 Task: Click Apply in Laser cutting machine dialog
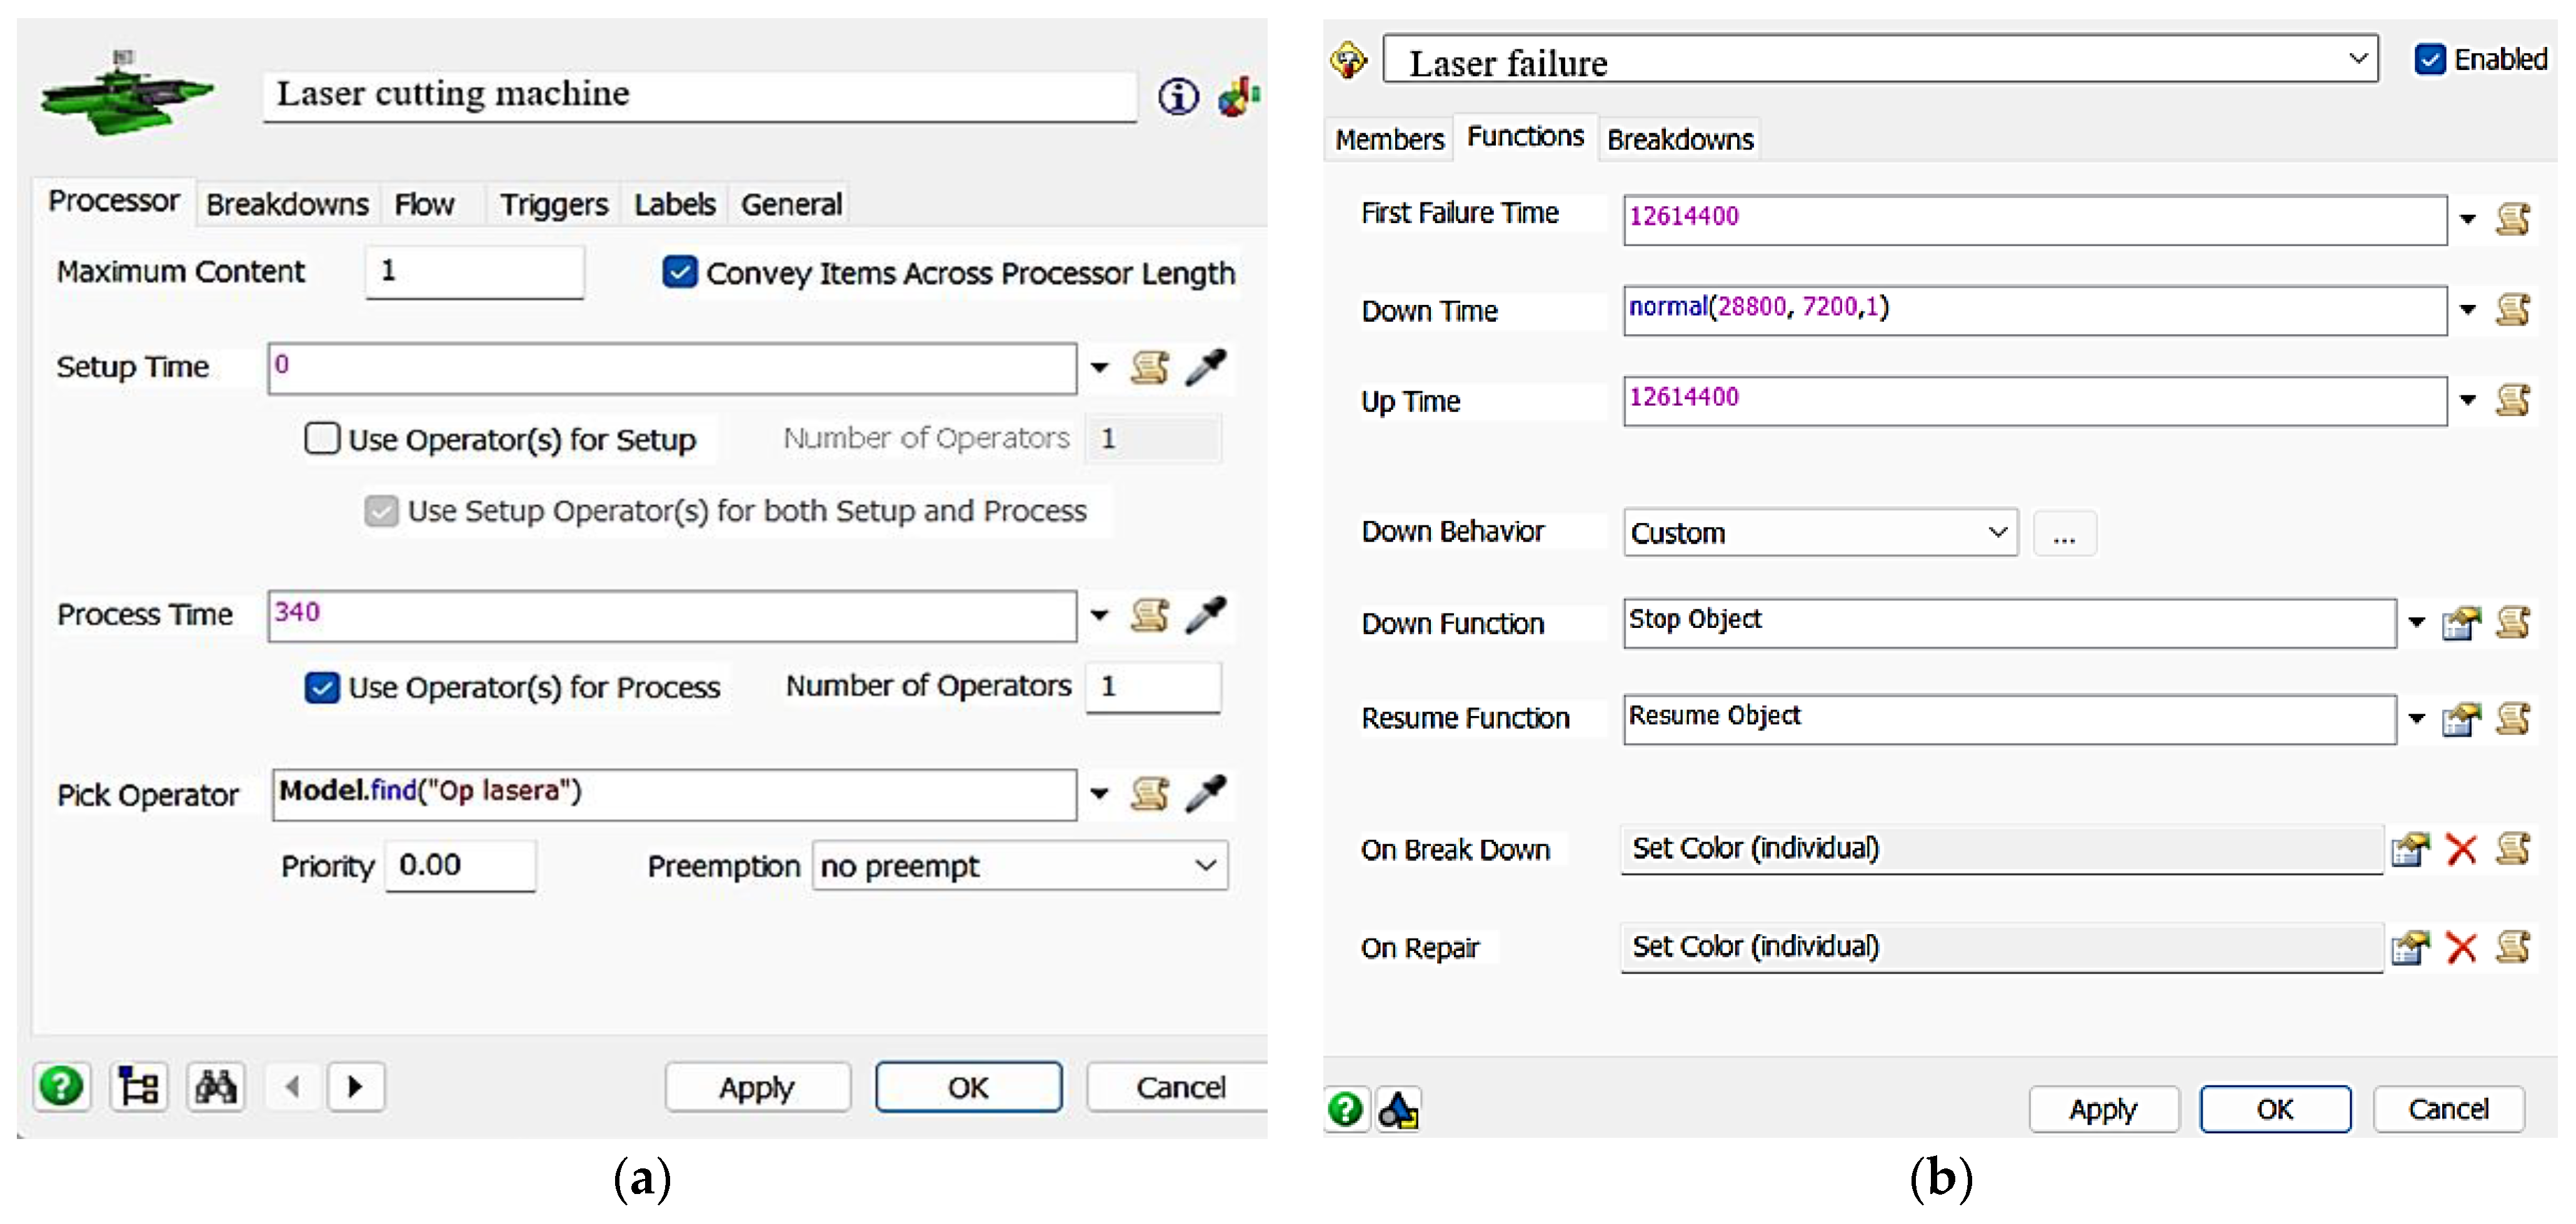(757, 1087)
